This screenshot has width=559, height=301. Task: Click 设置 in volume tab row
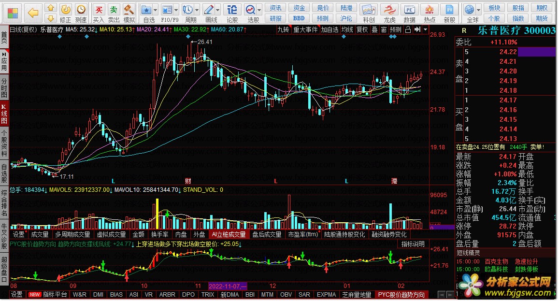18,234
